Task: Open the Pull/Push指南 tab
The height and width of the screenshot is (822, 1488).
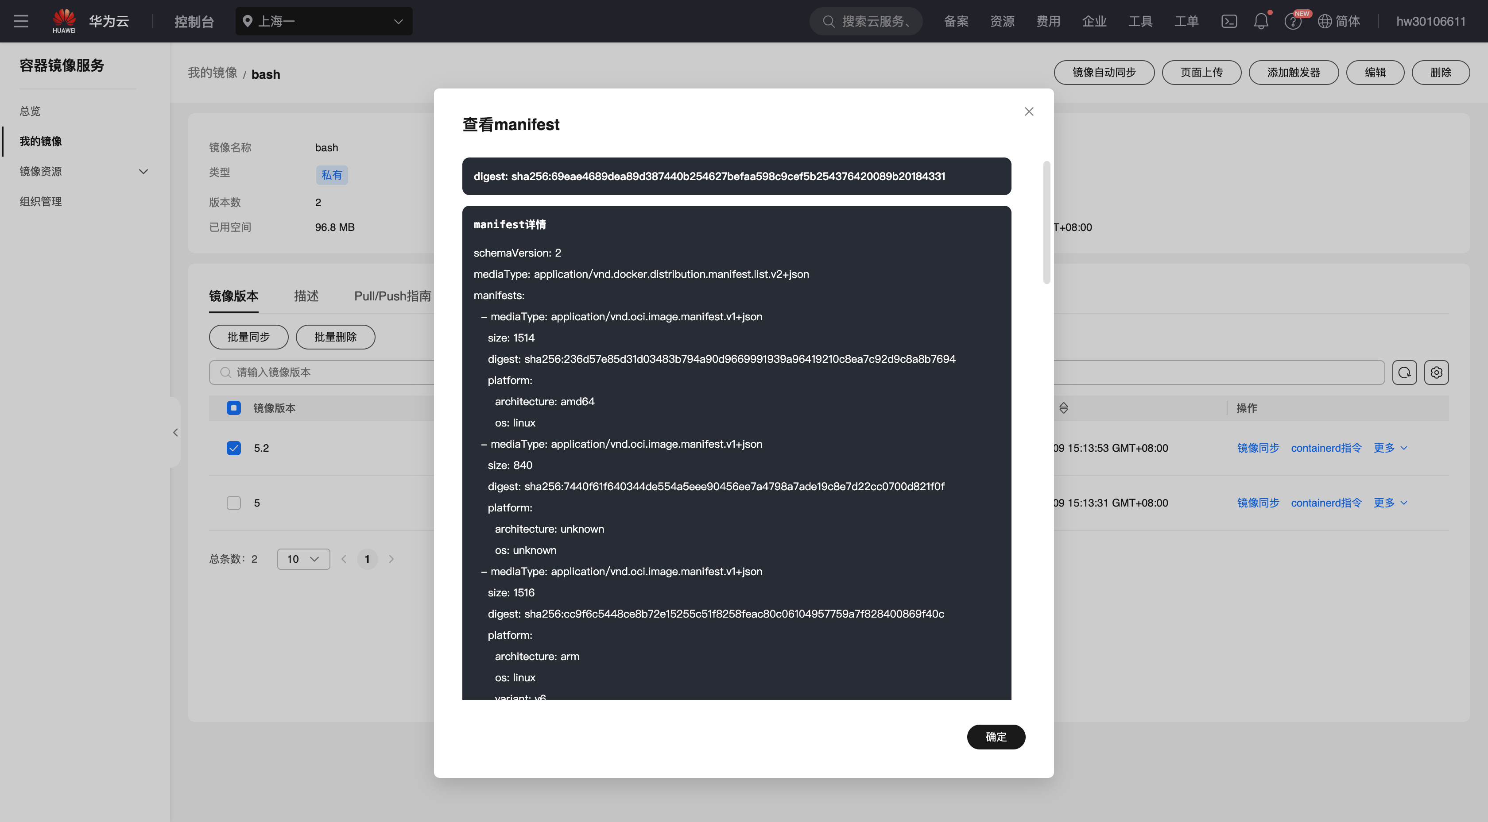Action: pos(392,296)
